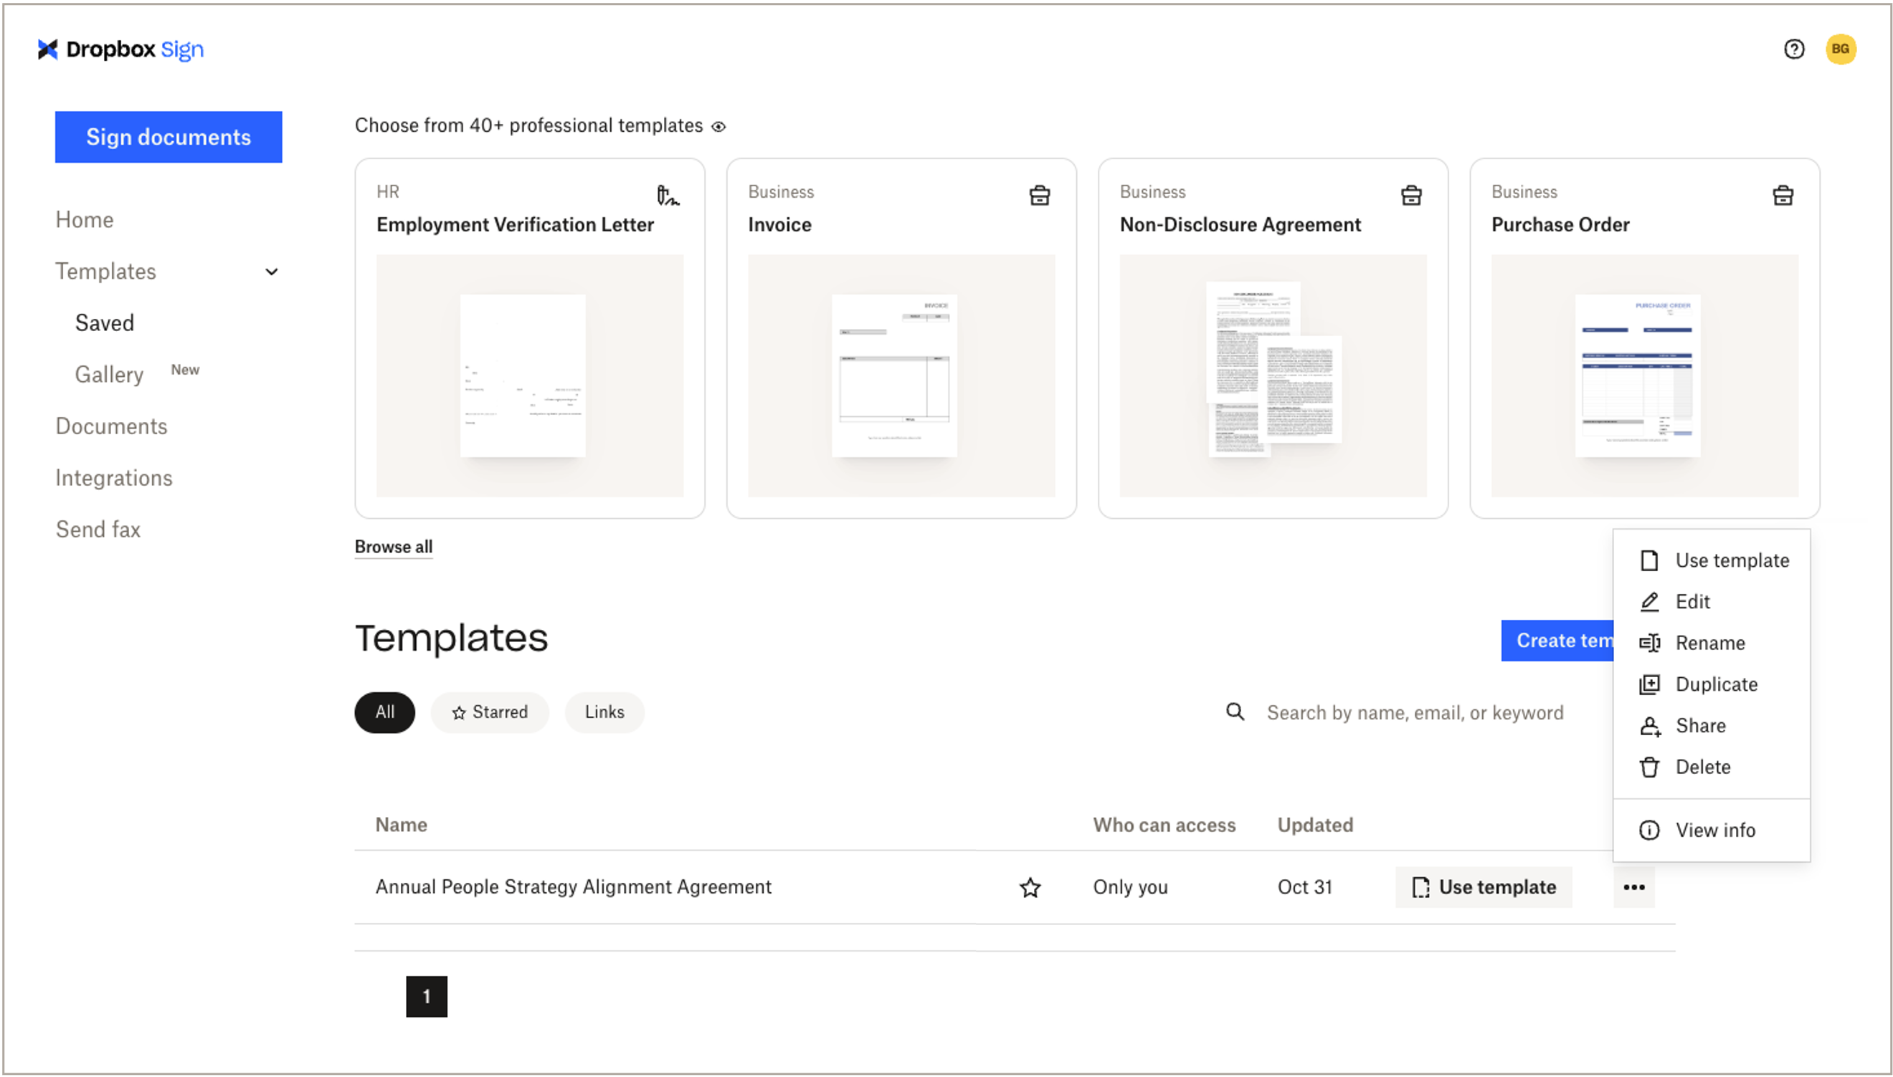
Task: Click the briefcase icon on Purchase Order card
Action: pyautogui.click(x=1783, y=194)
